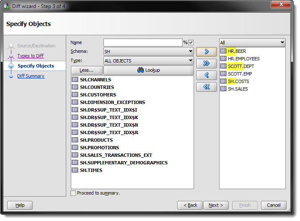The image size is (300, 221).
Task: Click the remove selected left arrow button
Action: [207, 75]
